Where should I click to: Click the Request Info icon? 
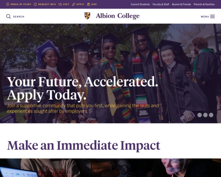[35, 4]
